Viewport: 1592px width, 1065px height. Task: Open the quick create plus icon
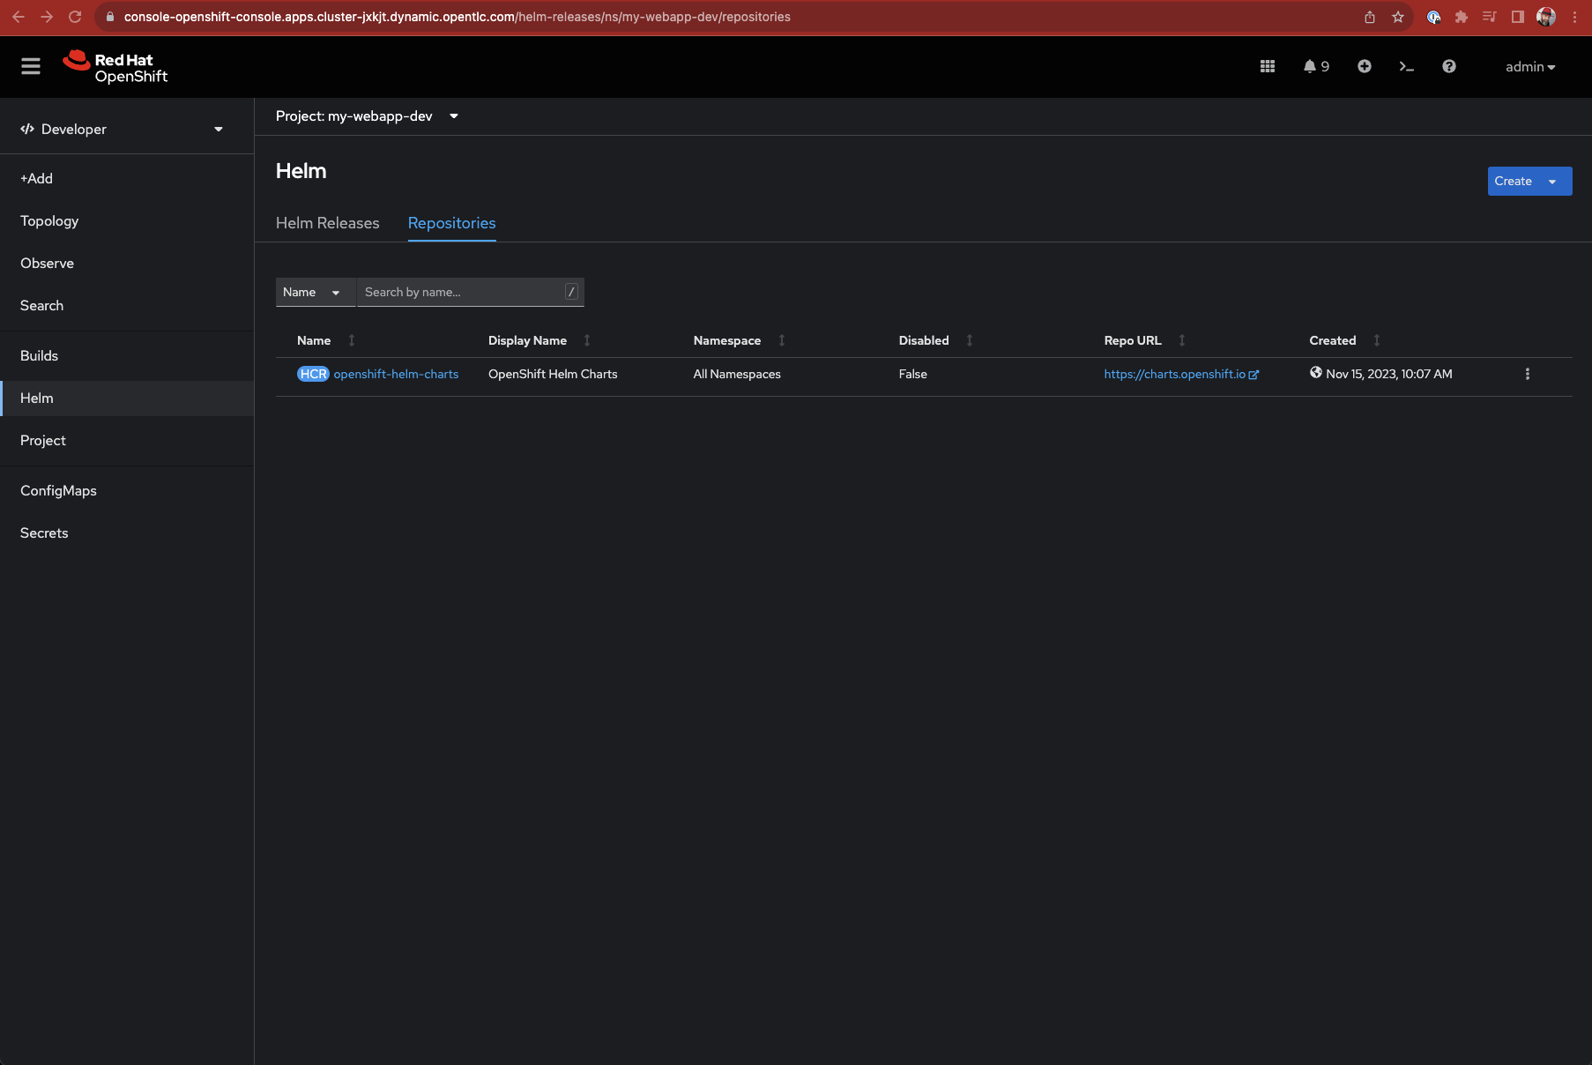tap(1365, 66)
